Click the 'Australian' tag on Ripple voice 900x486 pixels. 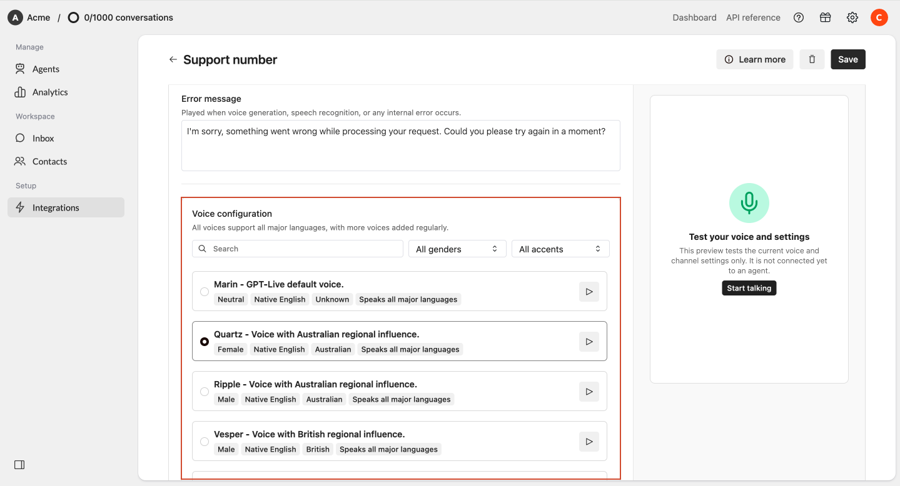coord(325,399)
